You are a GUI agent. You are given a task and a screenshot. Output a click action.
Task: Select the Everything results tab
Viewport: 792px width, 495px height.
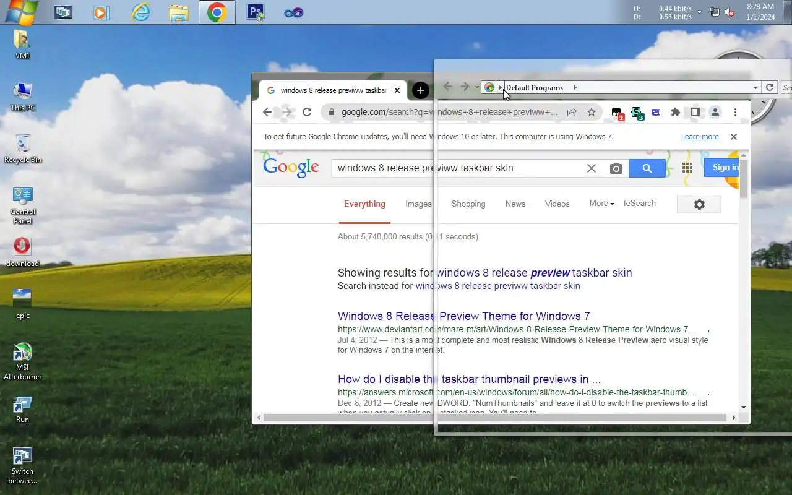click(x=364, y=204)
